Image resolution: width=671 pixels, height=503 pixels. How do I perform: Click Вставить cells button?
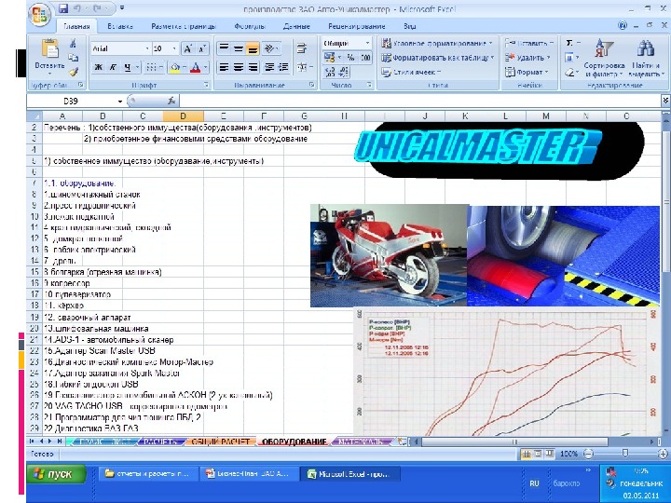[x=529, y=43]
